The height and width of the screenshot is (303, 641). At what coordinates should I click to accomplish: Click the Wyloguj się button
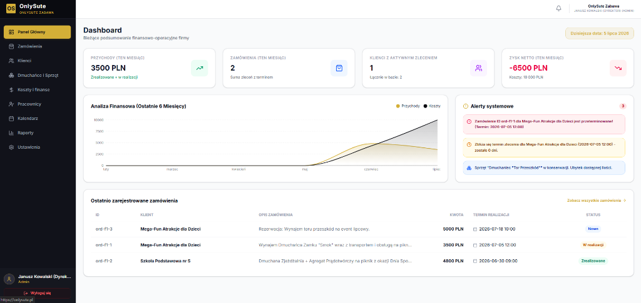click(x=37, y=293)
